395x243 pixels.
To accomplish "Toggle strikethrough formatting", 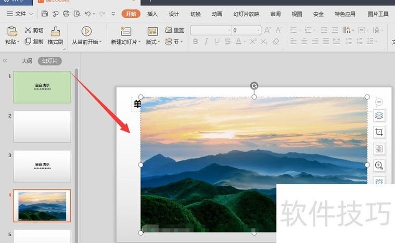I will click(228, 41).
